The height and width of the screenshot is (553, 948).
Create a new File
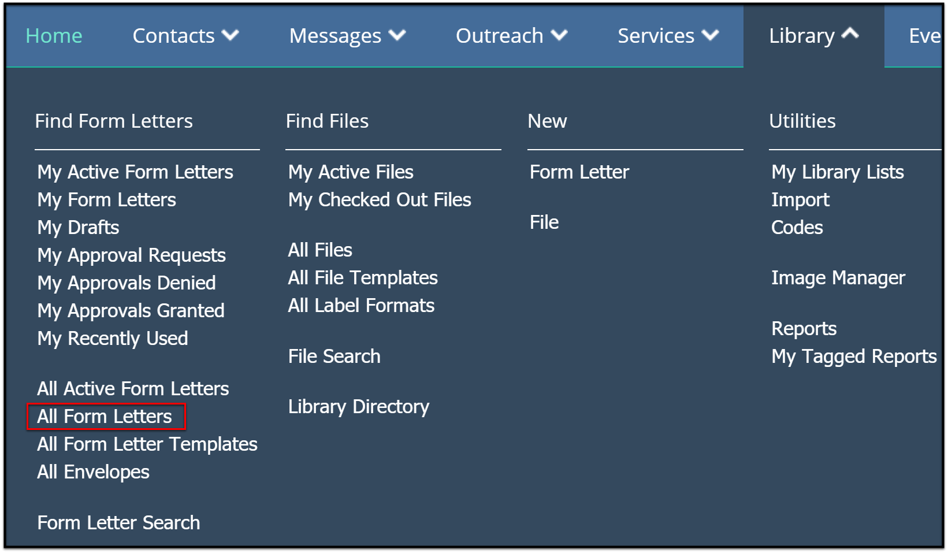(544, 222)
